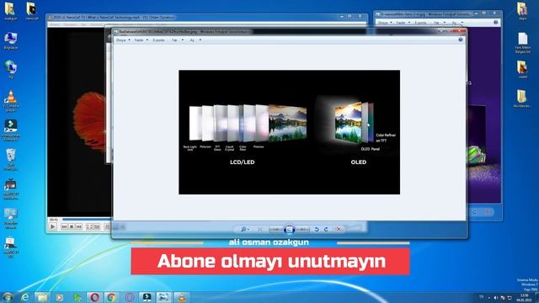Launch Internet Explorer from taskbar
Viewport: 539px width, 303px height.
pyautogui.click(x=25, y=297)
